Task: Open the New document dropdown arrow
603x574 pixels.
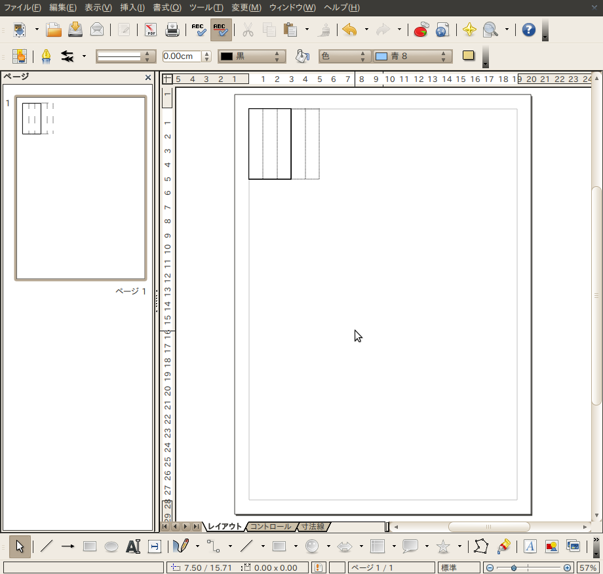Action: (37, 30)
